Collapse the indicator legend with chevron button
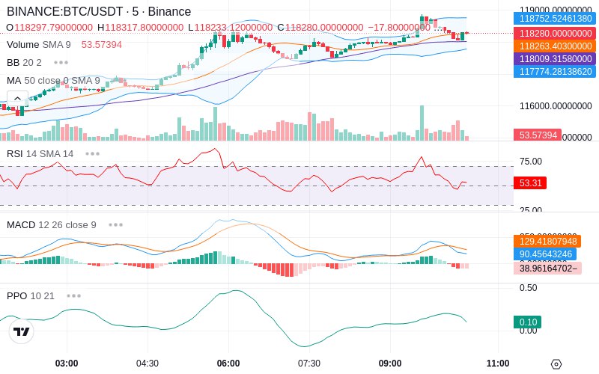This screenshot has width=599, height=374. point(17,99)
